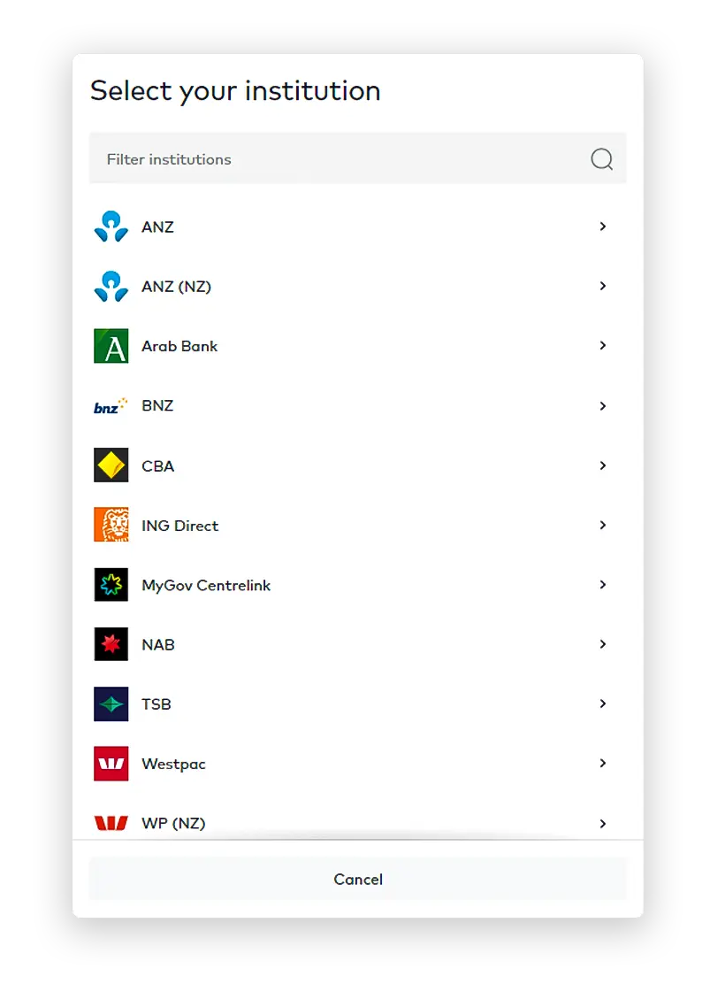This screenshot has height=984, width=710.
Task: Click the chevron on TSB row
Action: point(603,703)
